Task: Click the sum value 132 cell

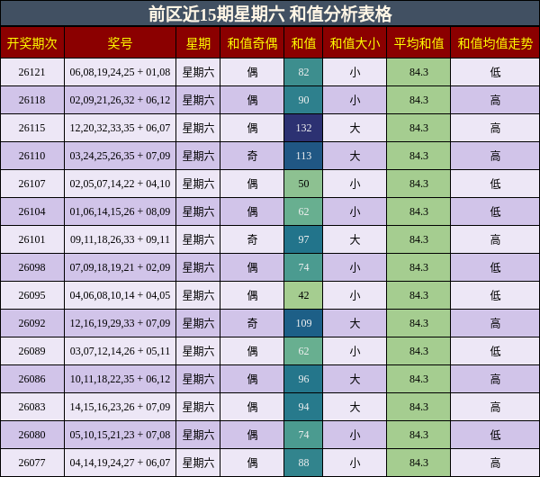Action: 303,128
